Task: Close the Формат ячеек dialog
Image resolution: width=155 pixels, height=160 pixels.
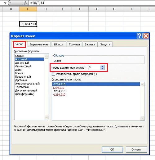Action: (146, 36)
